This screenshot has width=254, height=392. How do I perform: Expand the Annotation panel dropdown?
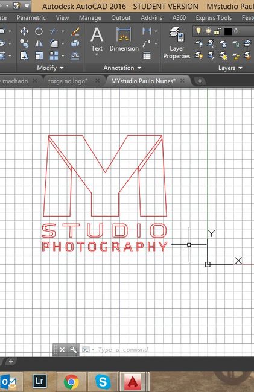pos(122,68)
